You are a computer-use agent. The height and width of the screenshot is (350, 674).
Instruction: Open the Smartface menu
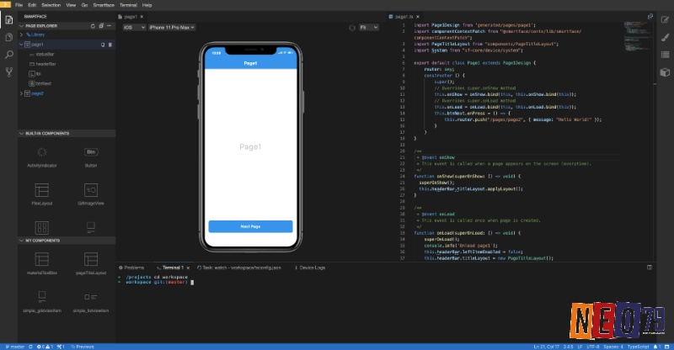[x=104, y=5]
